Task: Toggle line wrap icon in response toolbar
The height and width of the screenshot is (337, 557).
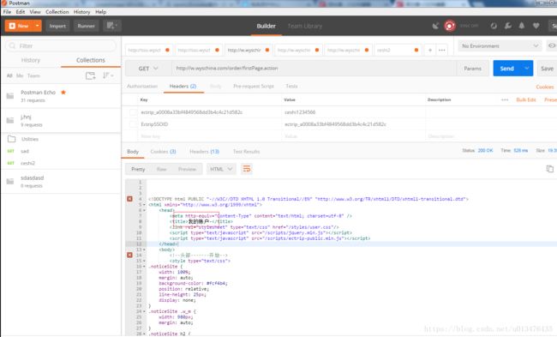Action: (x=247, y=169)
